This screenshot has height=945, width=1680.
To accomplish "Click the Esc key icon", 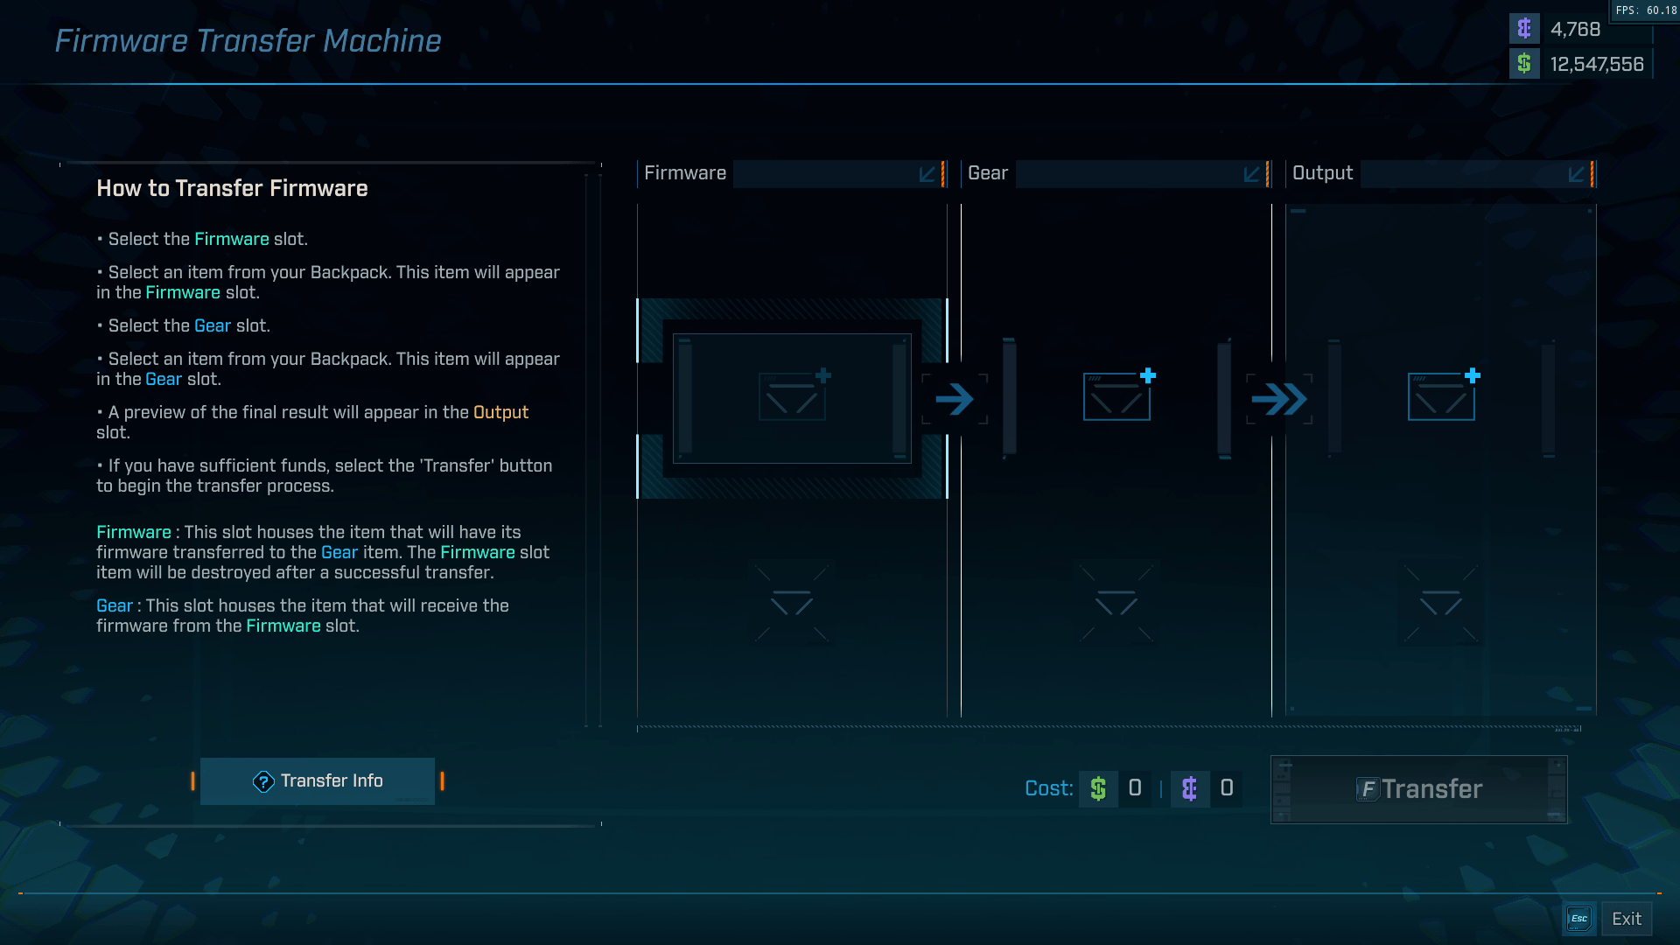I will pos(1579,919).
